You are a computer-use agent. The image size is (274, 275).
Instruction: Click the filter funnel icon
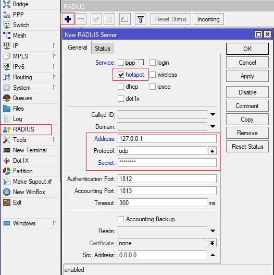[141, 19]
